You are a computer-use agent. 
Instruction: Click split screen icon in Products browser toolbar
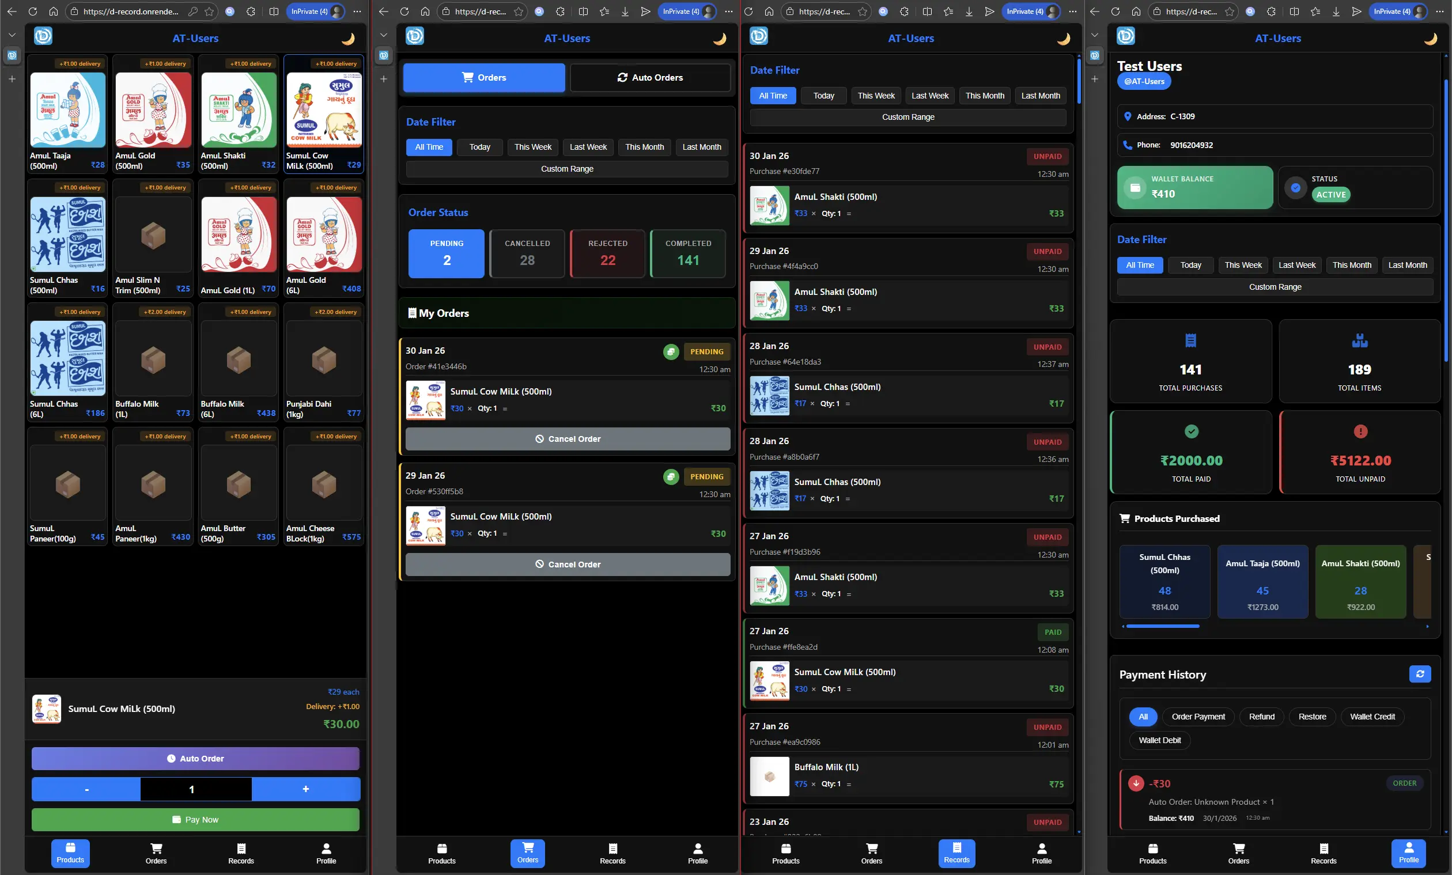(x=274, y=12)
